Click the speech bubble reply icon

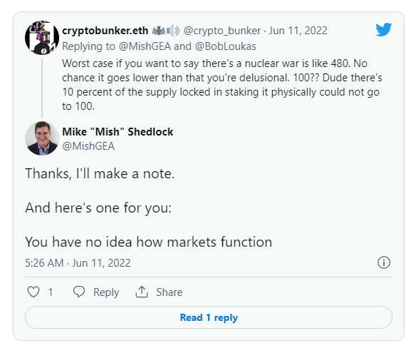point(79,292)
